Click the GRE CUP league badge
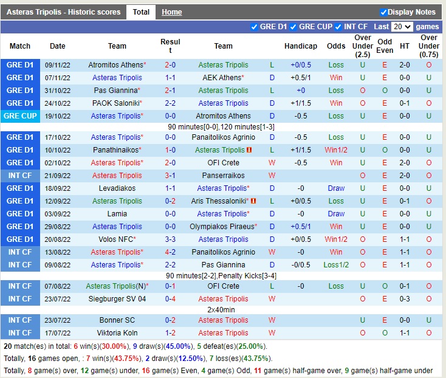 20,116
